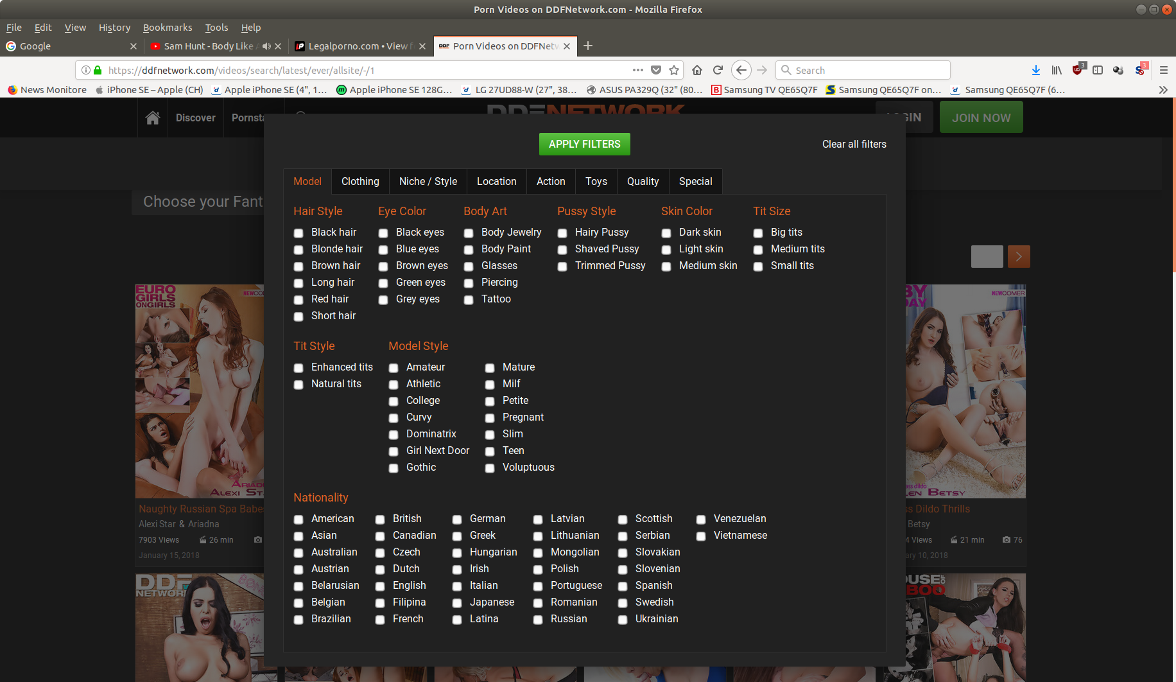Bookmark this page with the star icon
The width and height of the screenshot is (1176, 682).
tap(674, 70)
